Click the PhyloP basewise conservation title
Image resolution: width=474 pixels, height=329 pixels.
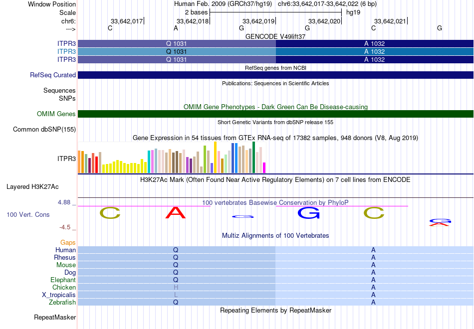point(275,203)
